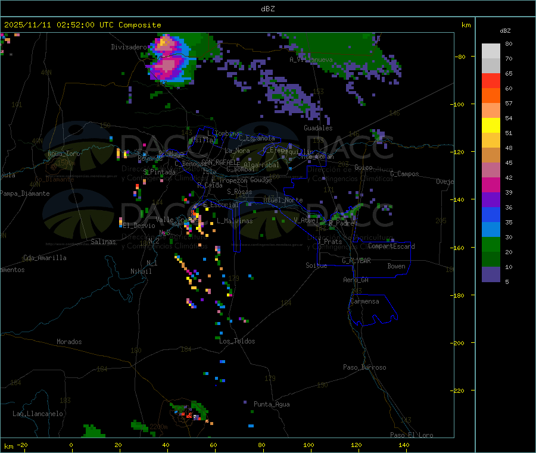536x453 pixels.
Task: Select the dark orange 57–60 dBZ swatch
Action: point(491,96)
